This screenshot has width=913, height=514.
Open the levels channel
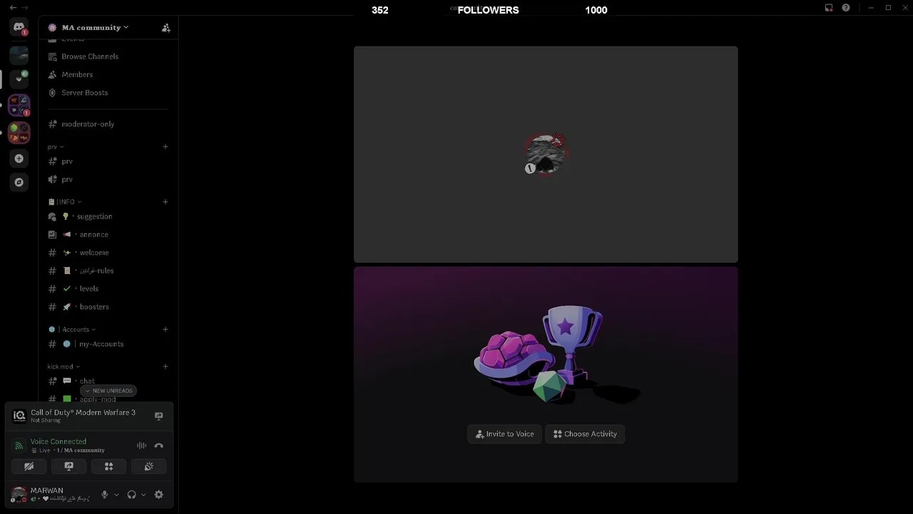(107, 288)
